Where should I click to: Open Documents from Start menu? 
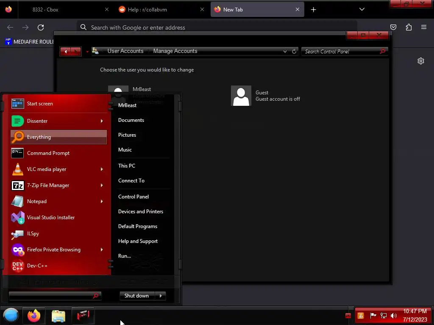[131, 120]
